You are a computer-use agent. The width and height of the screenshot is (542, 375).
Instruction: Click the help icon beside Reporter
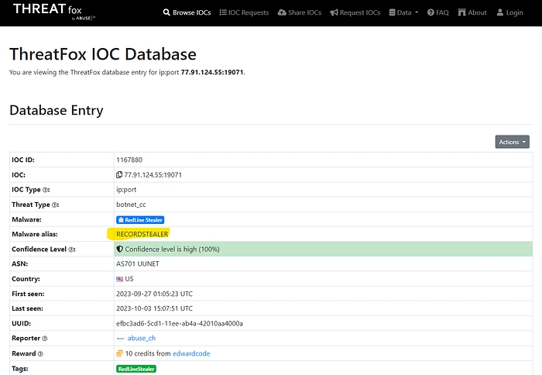click(44, 339)
